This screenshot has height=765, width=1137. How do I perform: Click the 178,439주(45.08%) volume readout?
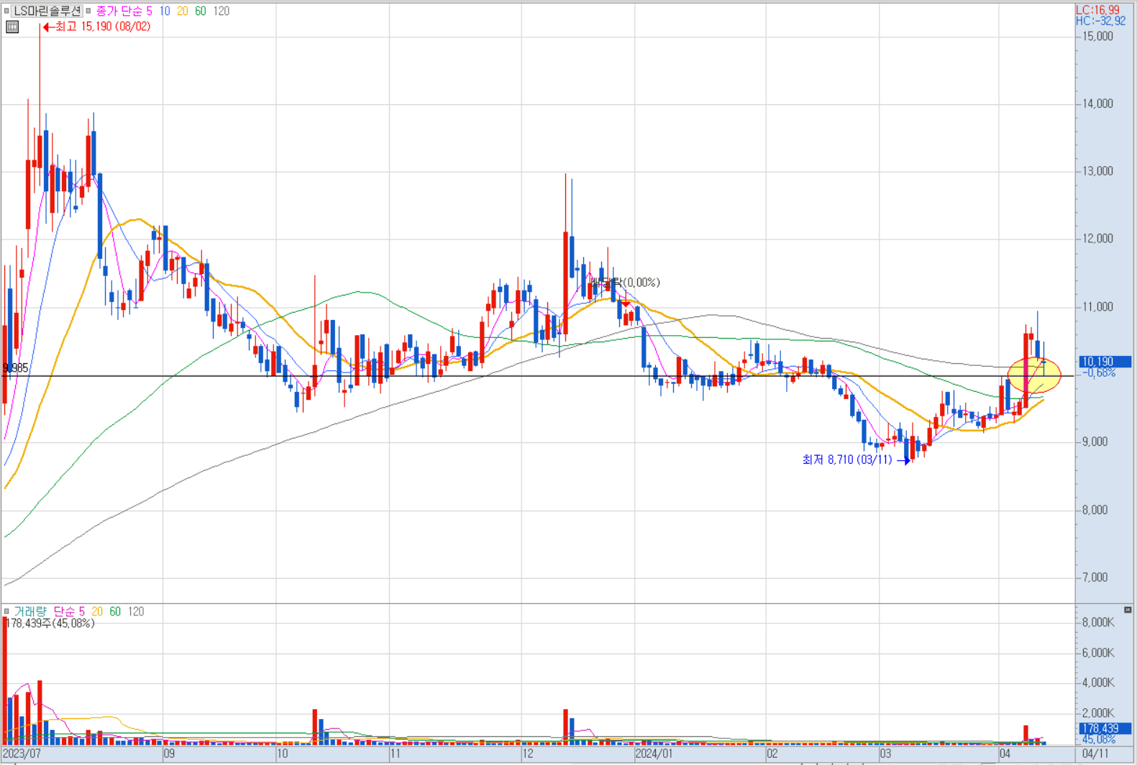point(50,623)
